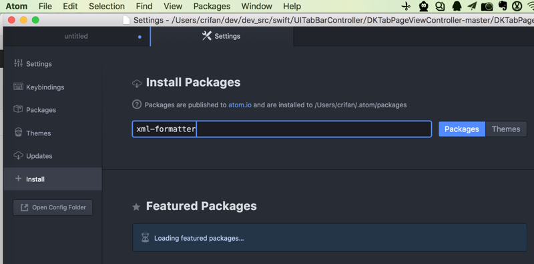Follow the atom.io link
534x264 pixels.
(240, 105)
